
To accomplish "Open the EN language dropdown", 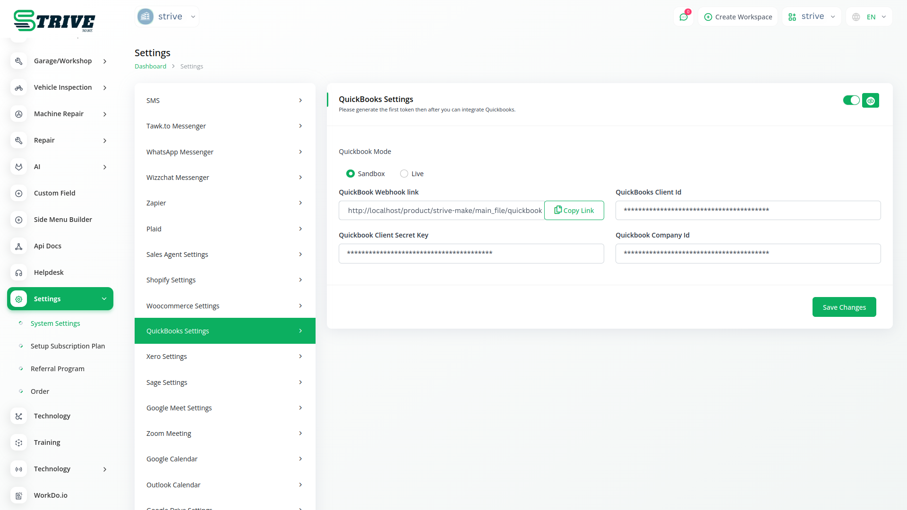I will coord(870,17).
